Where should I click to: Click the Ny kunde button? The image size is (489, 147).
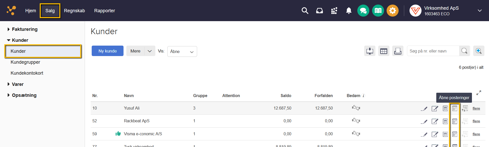coord(107,51)
